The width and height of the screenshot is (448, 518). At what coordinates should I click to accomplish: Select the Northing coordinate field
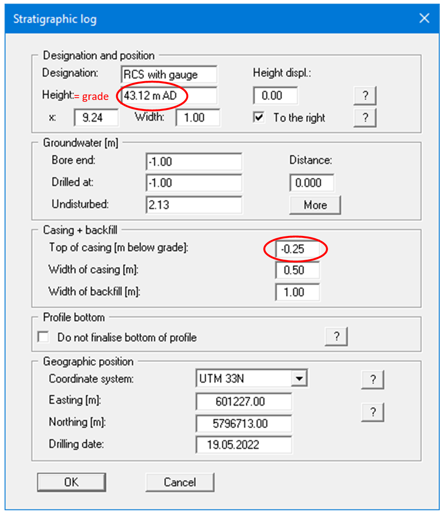coord(244,424)
